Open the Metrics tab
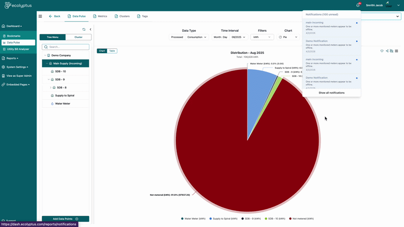The height and width of the screenshot is (227, 404). pos(100,16)
